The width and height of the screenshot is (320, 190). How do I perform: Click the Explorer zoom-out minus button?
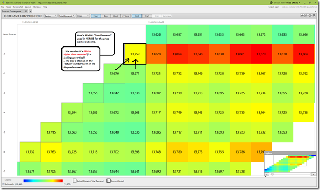click(266, 174)
